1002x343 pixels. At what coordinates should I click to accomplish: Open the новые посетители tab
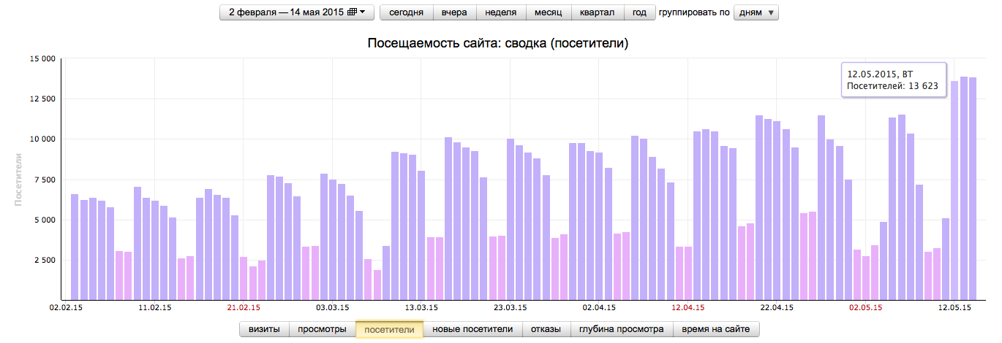point(472,329)
